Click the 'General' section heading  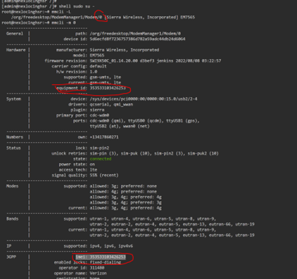pos(15,34)
